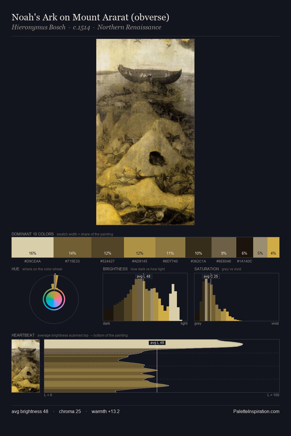This screenshot has width=291, height=436.
Task: Click the 'avg C 25' saturation label
Action: (211, 276)
